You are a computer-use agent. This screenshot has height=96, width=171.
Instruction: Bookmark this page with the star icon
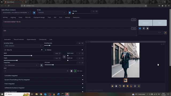pyautogui.click(x=146, y=6)
